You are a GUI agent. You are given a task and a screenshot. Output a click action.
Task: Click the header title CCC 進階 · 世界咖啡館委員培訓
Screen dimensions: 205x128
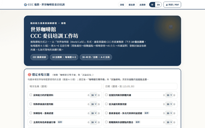(x=46, y=5)
